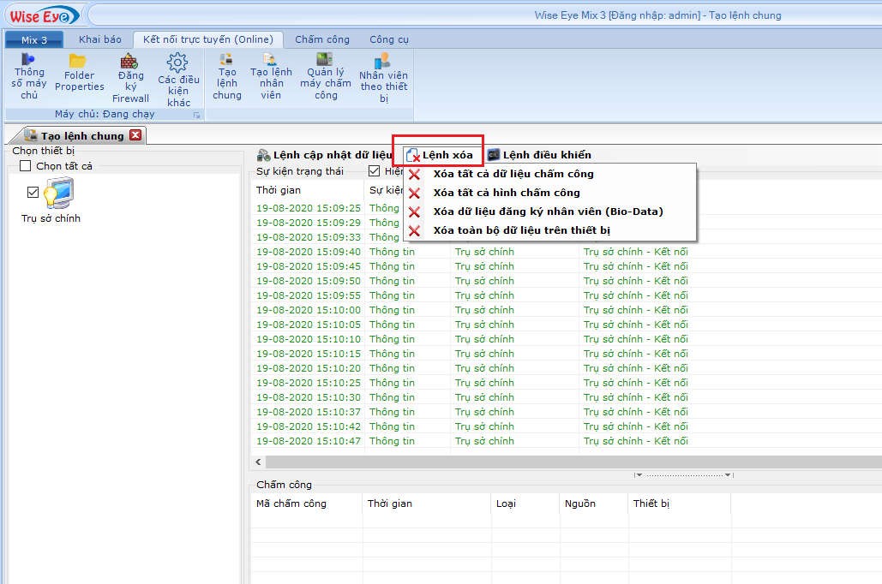Choose Xóa tất cả dữ liệu chấm công
The width and height of the screenshot is (882, 584).
513,174
